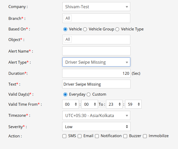The height and width of the screenshot is (149, 178).
Task: Open the Severity dropdown set to Low
Action: point(96,127)
